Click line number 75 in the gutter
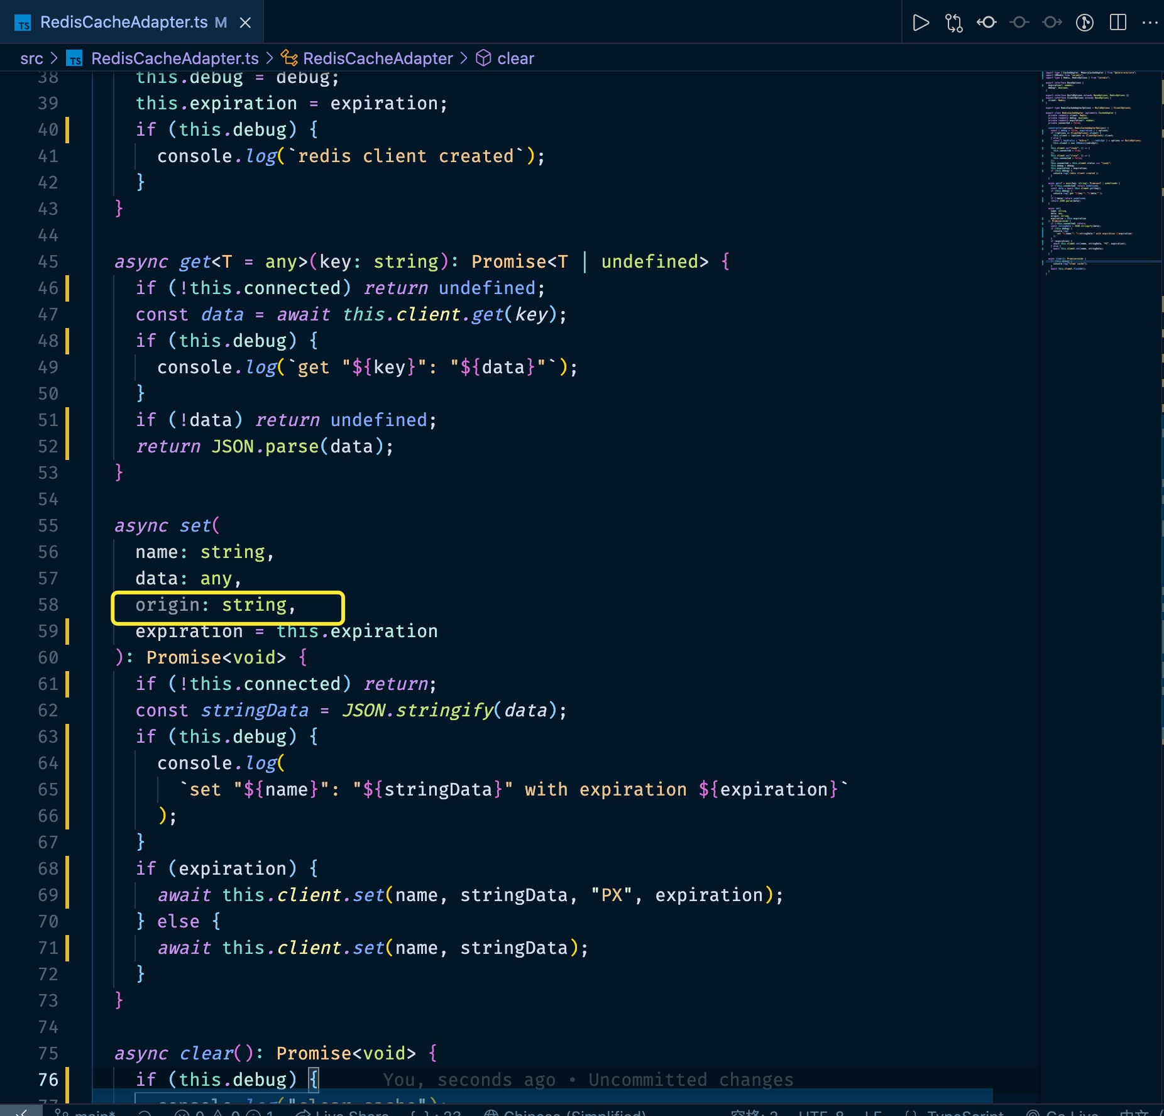 tap(48, 1053)
